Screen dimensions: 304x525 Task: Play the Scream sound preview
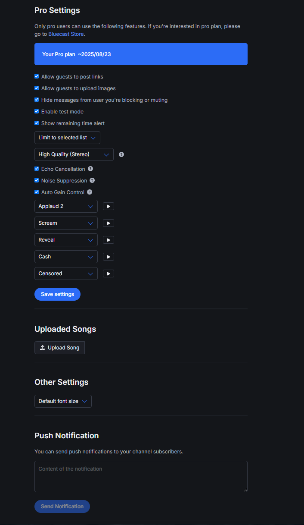click(109, 223)
